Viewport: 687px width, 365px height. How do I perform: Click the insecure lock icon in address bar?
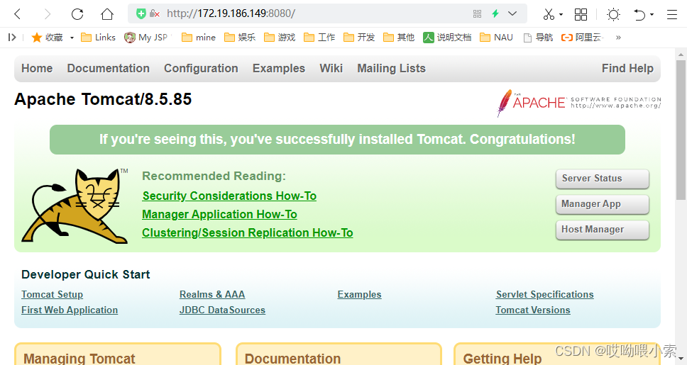[x=154, y=13]
